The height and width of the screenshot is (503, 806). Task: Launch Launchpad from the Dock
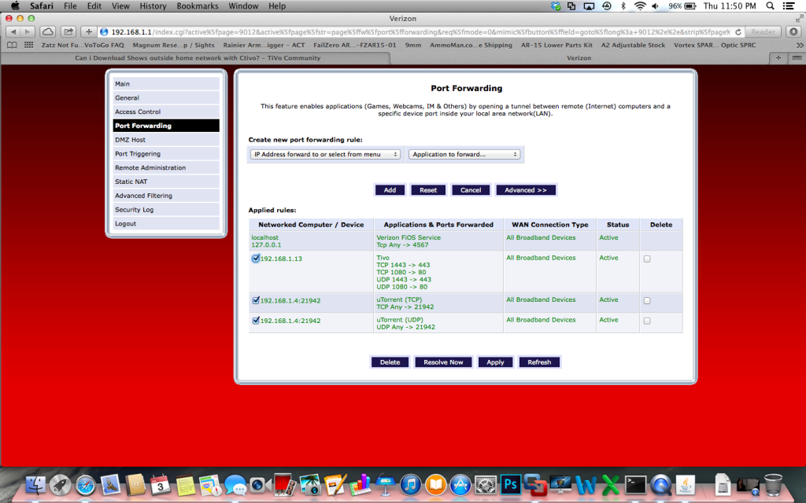(60, 484)
